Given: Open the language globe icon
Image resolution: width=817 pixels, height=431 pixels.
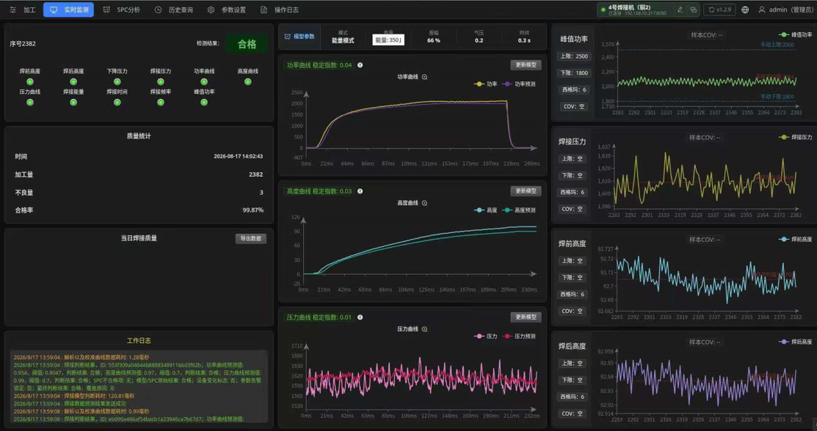Looking at the screenshot, I should pos(745,10).
